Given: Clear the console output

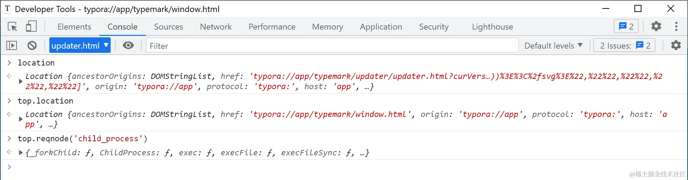Looking at the screenshot, I should pyautogui.click(x=32, y=45).
